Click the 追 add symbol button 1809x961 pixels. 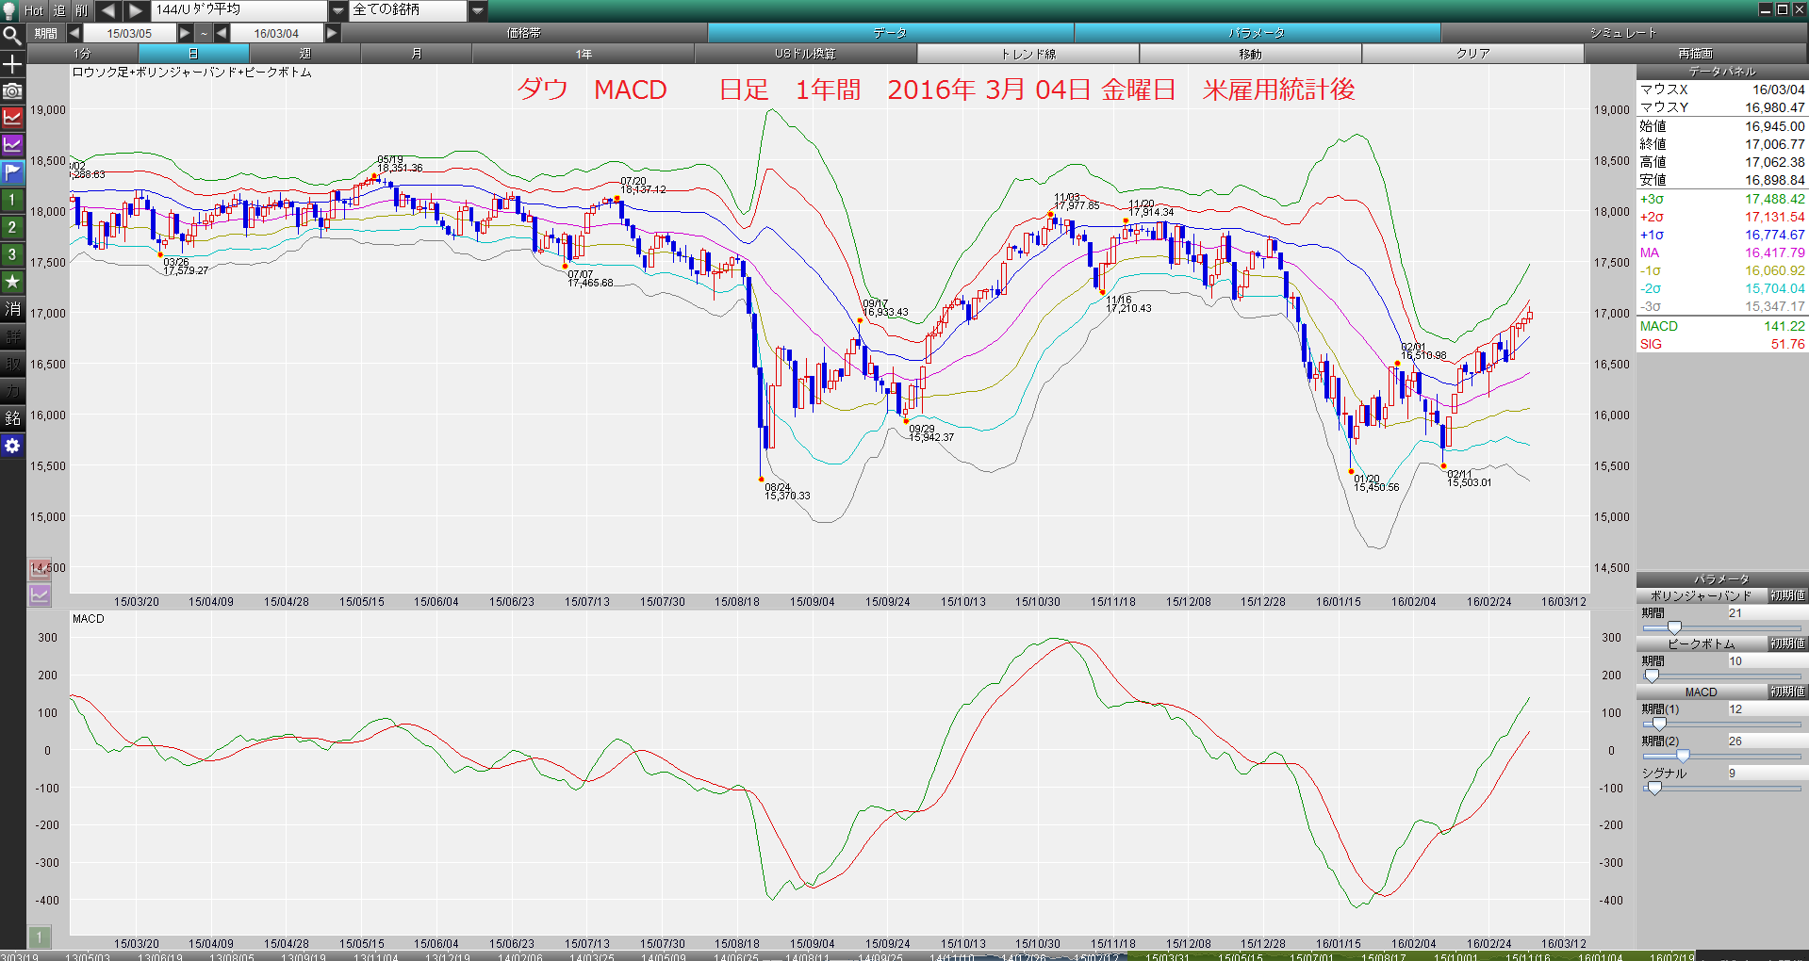pyautogui.click(x=59, y=10)
